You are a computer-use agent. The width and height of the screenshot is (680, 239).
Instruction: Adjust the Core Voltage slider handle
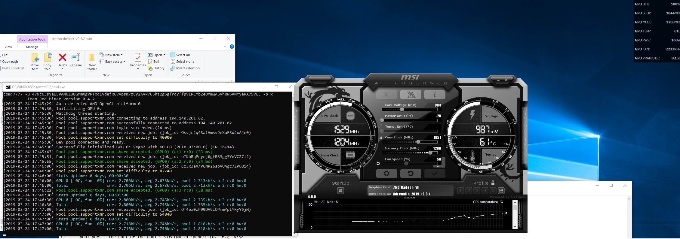(402, 110)
